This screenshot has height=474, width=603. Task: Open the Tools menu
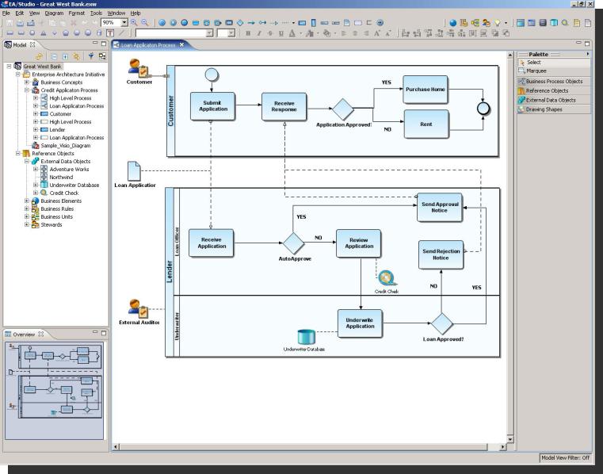click(96, 13)
